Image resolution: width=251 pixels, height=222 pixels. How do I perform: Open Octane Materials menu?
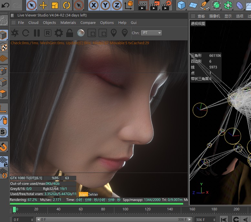point(68,23)
